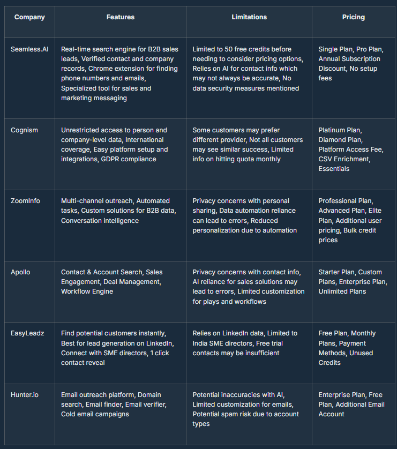This screenshot has height=449, width=397.
Task: Select the Cognism company cell
Action: tap(24, 130)
